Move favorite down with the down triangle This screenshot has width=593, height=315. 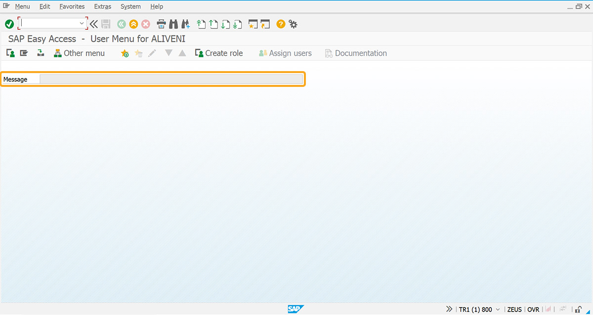[x=169, y=53]
